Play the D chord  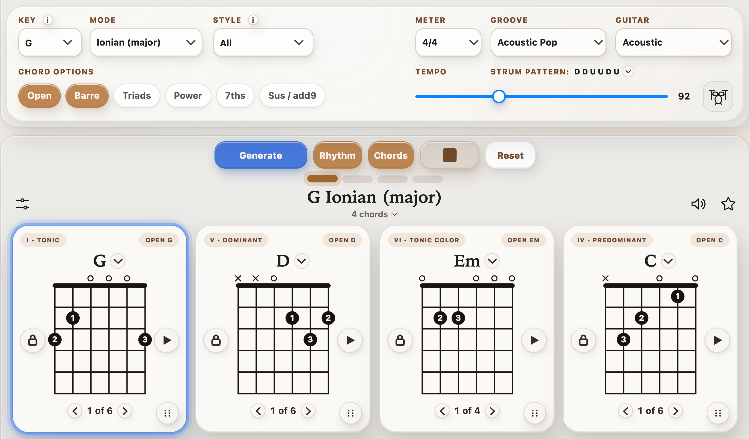(350, 340)
